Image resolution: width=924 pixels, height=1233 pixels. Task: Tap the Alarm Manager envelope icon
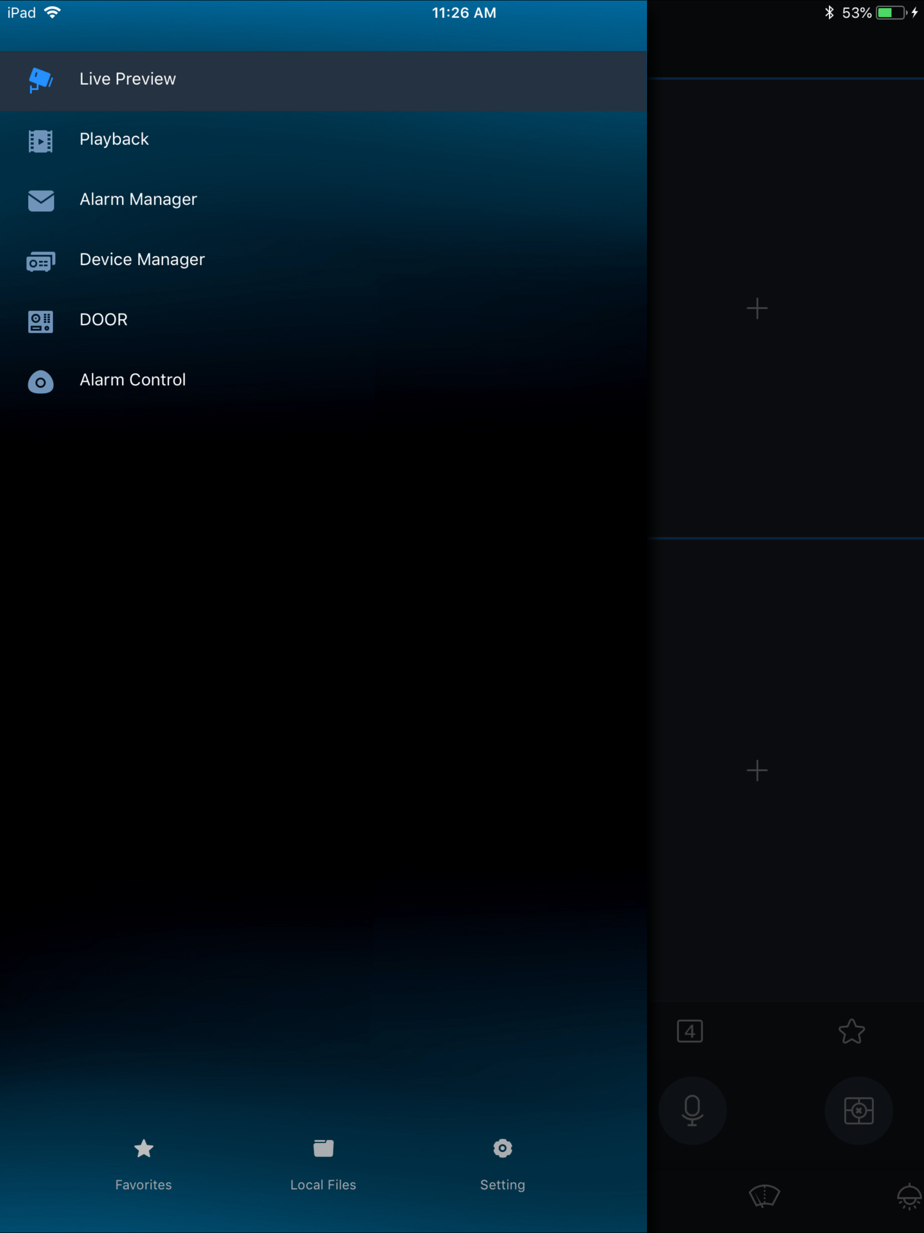(41, 201)
